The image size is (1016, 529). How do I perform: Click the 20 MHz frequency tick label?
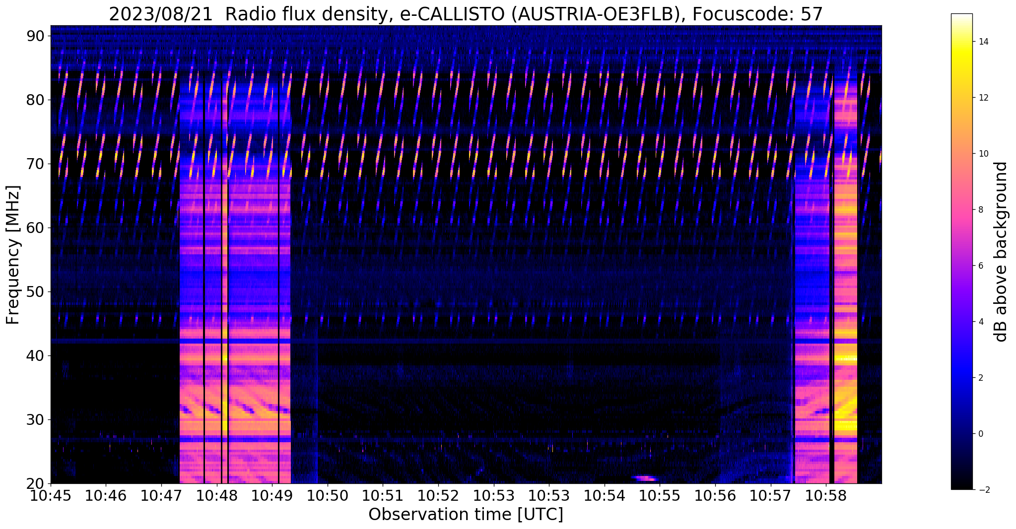36,484
